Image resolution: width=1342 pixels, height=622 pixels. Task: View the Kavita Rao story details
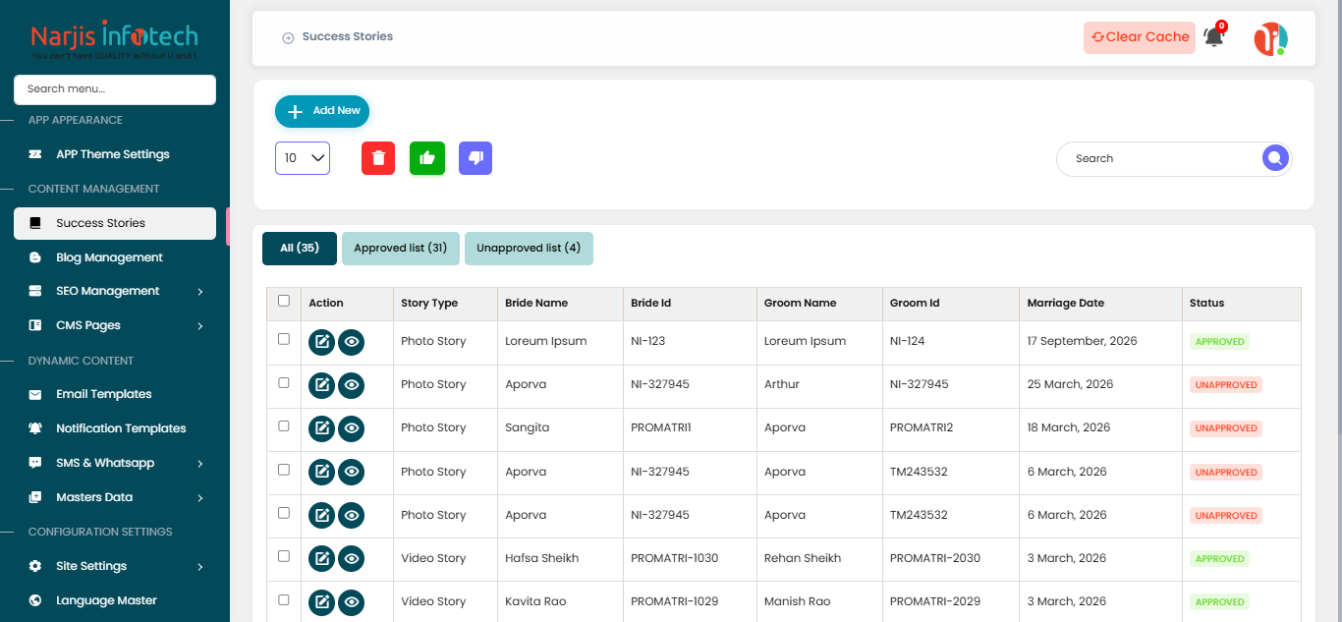point(352,601)
